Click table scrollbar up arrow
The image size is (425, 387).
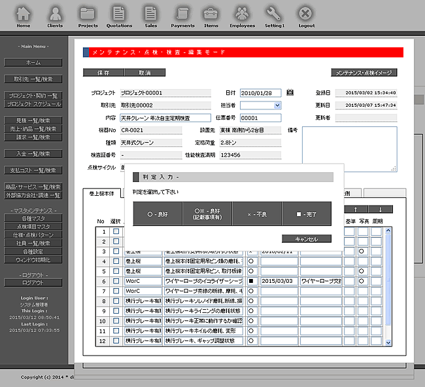click(x=388, y=230)
